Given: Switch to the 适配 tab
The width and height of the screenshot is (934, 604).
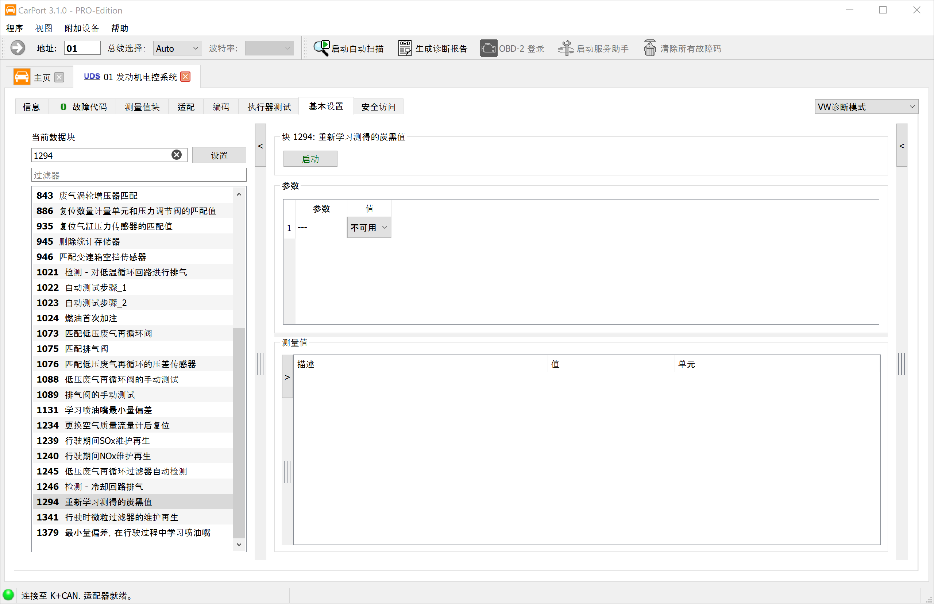Looking at the screenshot, I should (x=186, y=107).
